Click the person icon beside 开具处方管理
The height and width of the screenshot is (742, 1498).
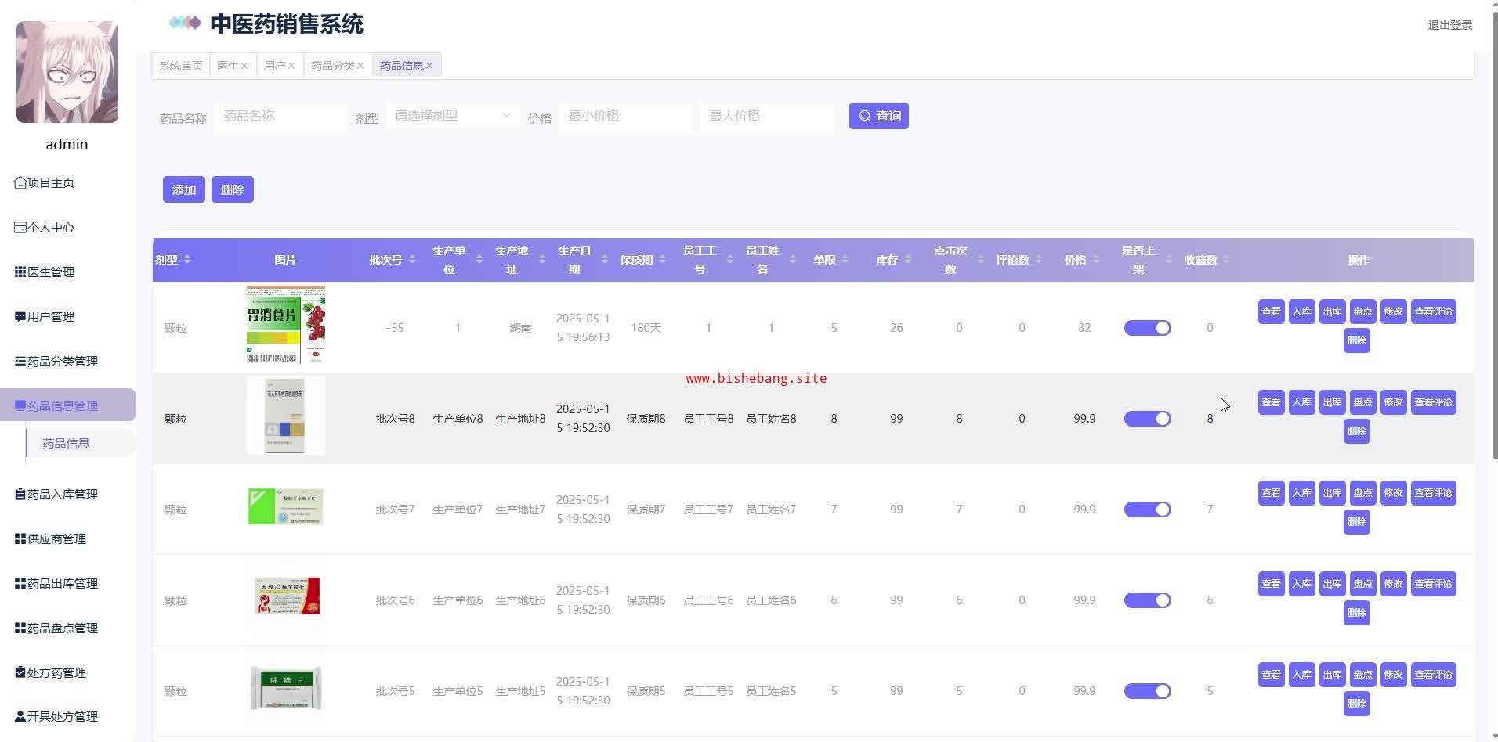pos(20,717)
